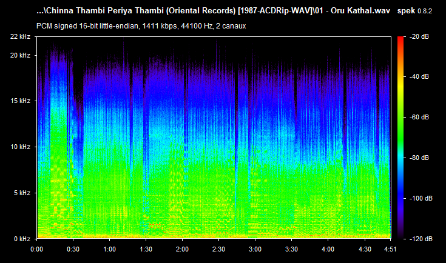Click the -80 dB scale label

419,158
